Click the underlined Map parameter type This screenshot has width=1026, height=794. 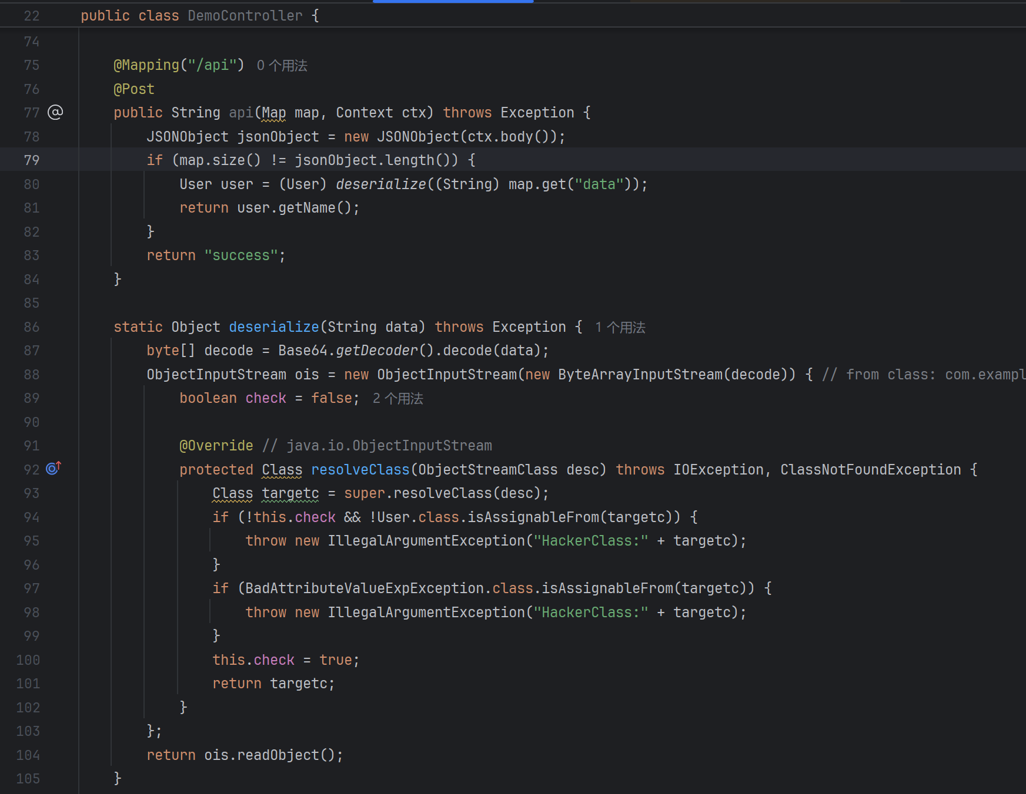point(274,113)
